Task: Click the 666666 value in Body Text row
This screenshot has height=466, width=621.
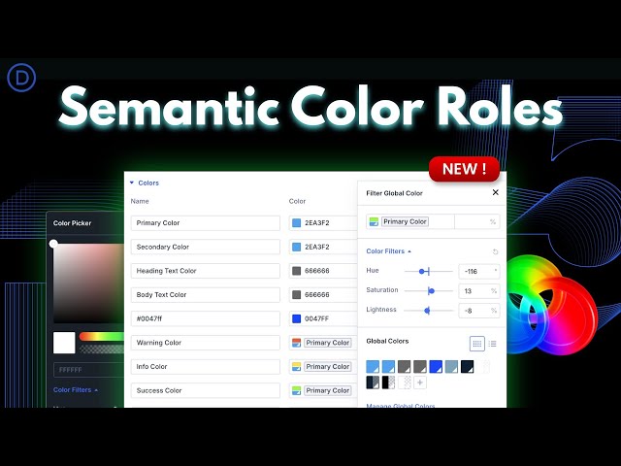Action: tap(317, 295)
